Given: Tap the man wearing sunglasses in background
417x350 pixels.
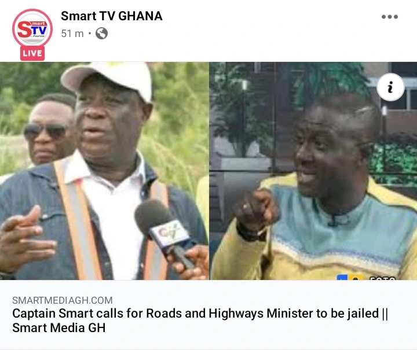Looking at the screenshot, I should (x=49, y=130).
